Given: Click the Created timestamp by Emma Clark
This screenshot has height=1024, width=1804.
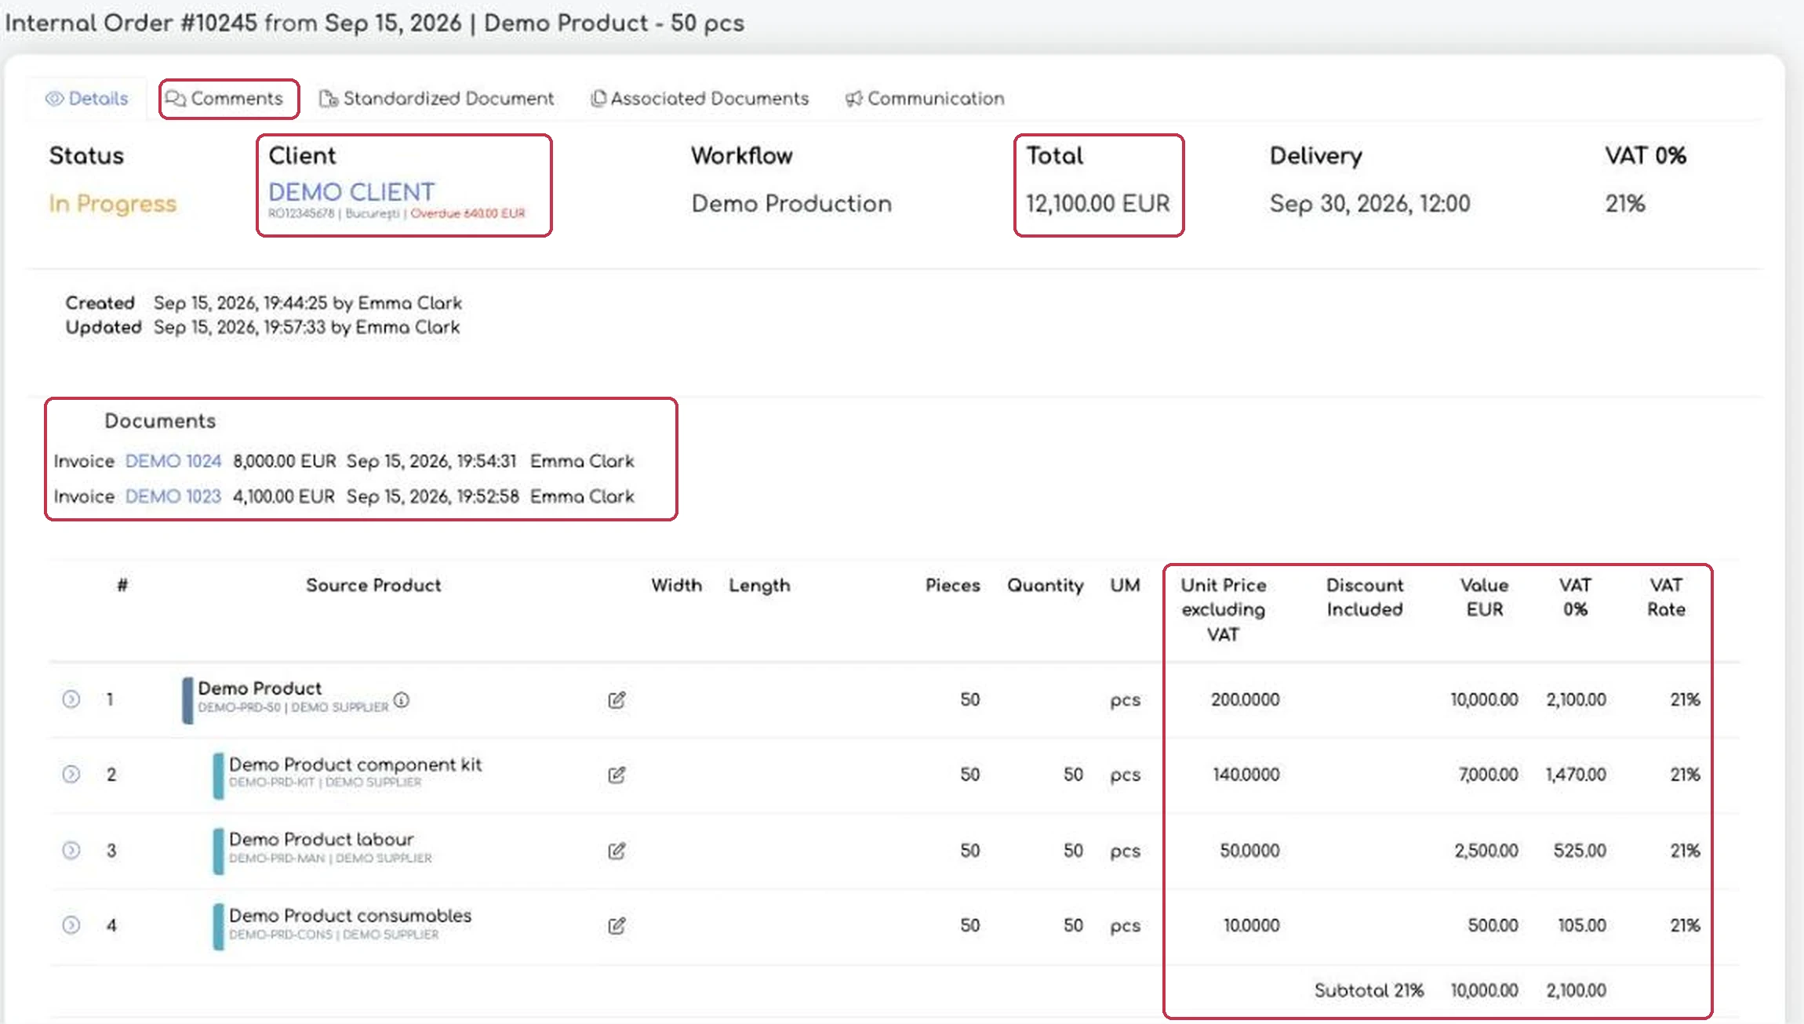Looking at the screenshot, I should (x=307, y=303).
